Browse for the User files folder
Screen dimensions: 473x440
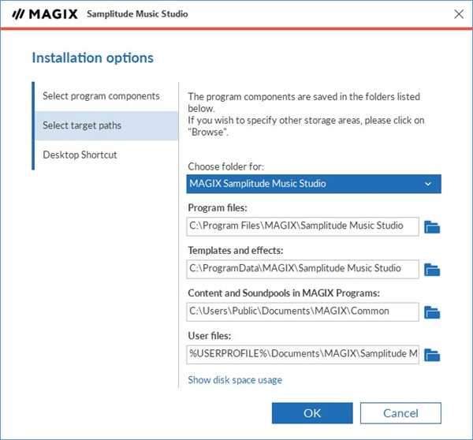431,355
